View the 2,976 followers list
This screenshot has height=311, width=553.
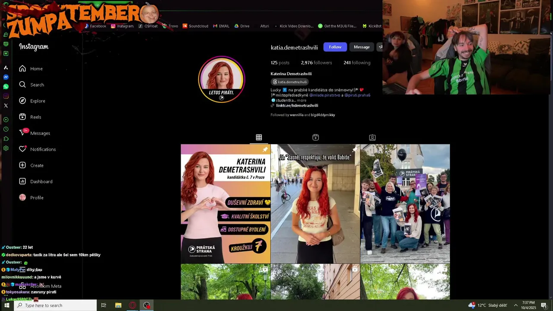click(x=316, y=63)
